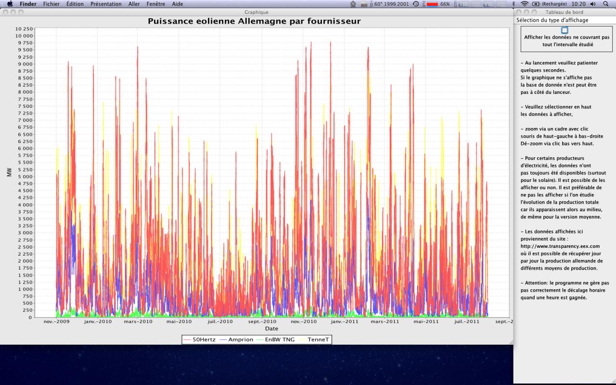Click the Spotlight search magnifier icon

(x=605, y=4)
